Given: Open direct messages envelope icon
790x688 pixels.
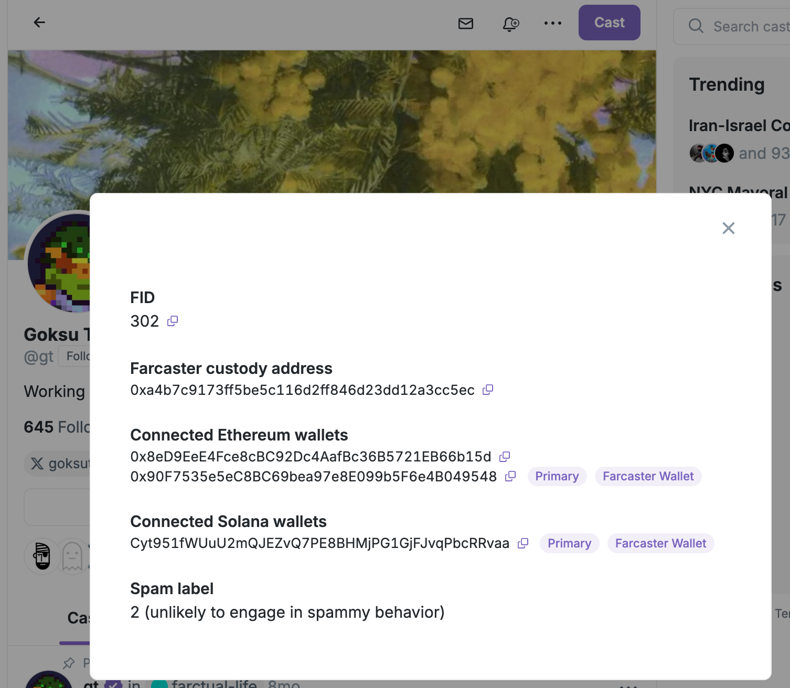Looking at the screenshot, I should coord(466,24).
